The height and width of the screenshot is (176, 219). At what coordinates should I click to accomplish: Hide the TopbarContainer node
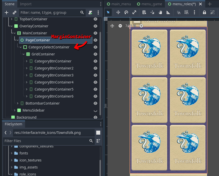(x=95, y=19)
